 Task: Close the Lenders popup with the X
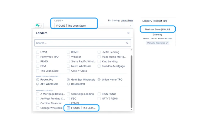click(x=128, y=33)
